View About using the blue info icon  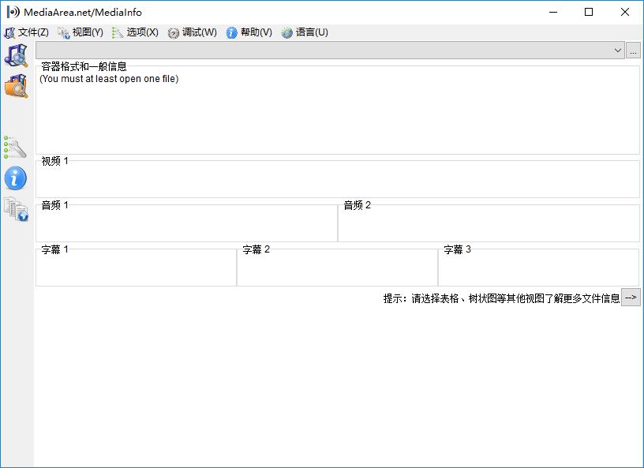click(16, 178)
